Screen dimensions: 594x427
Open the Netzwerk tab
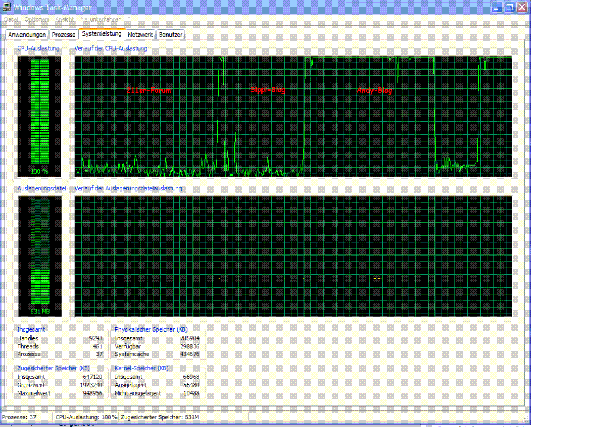point(140,33)
